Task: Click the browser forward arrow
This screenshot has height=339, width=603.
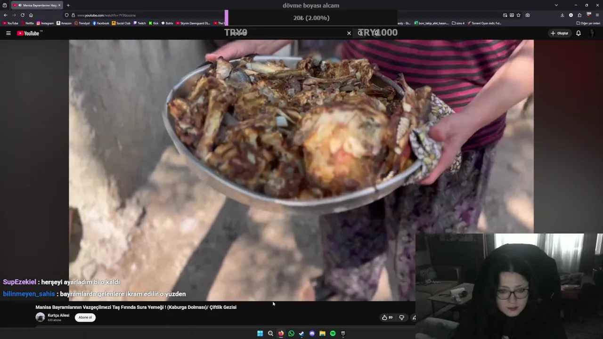Action: (14, 15)
